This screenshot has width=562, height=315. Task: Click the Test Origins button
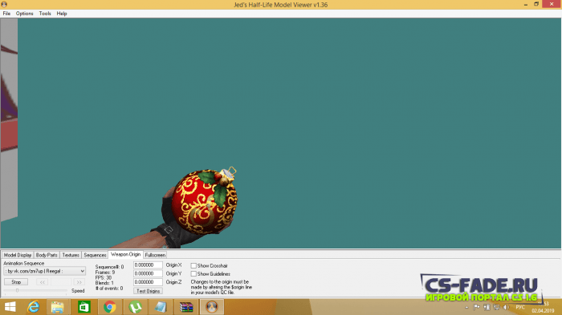(148, 291)
